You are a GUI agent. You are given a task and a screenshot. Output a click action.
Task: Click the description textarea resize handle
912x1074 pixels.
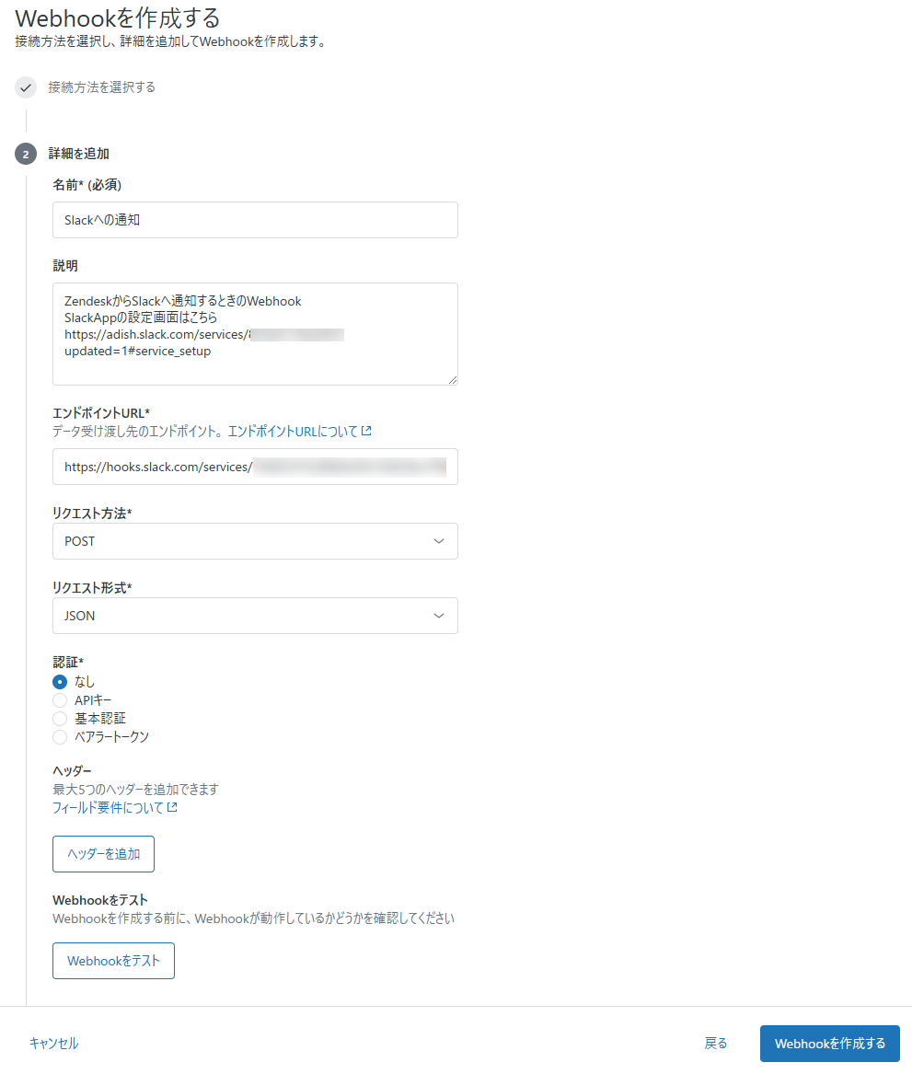(x=453, y=379)
